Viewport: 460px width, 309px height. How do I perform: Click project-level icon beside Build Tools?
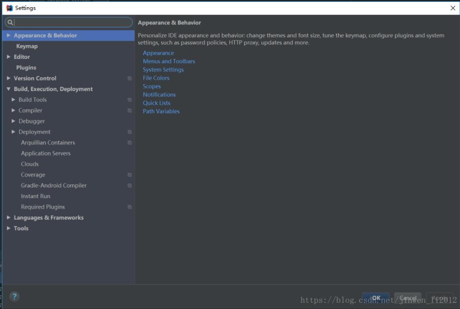[130, 100]
